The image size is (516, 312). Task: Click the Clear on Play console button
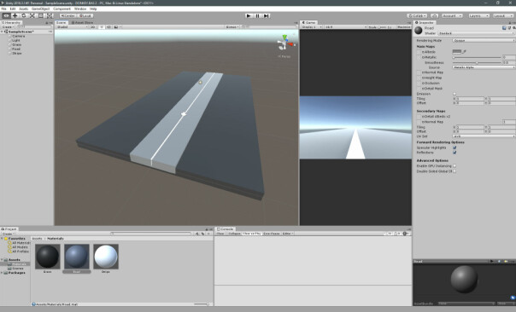pyautogui.click(x=252, y=234)
